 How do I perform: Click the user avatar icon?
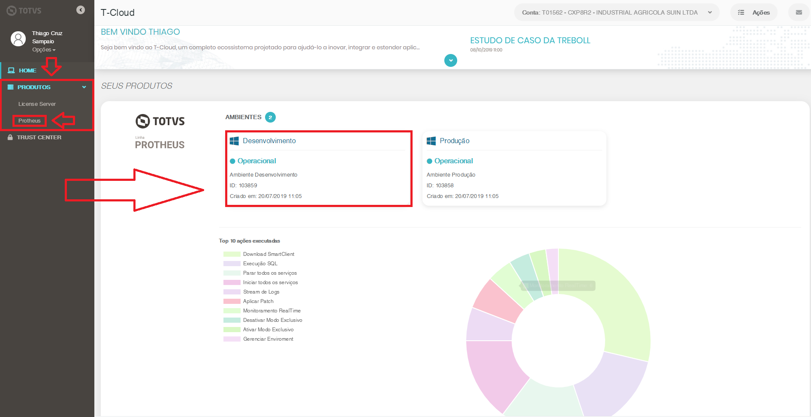click(18, 39)
